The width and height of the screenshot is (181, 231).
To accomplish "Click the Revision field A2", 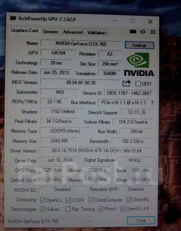I will coord(109,54).
